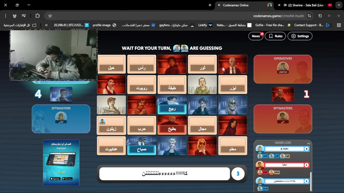Click the مطيخا 4 clue log entry
Screen dimensions: 344x193
click(284, 149)
